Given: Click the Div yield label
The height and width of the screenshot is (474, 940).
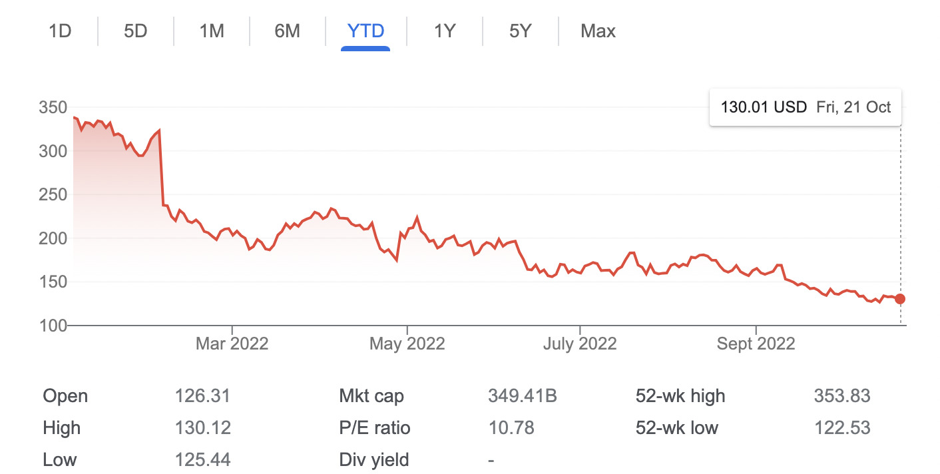Looking at the screenshot, I should tap(374, 459).
